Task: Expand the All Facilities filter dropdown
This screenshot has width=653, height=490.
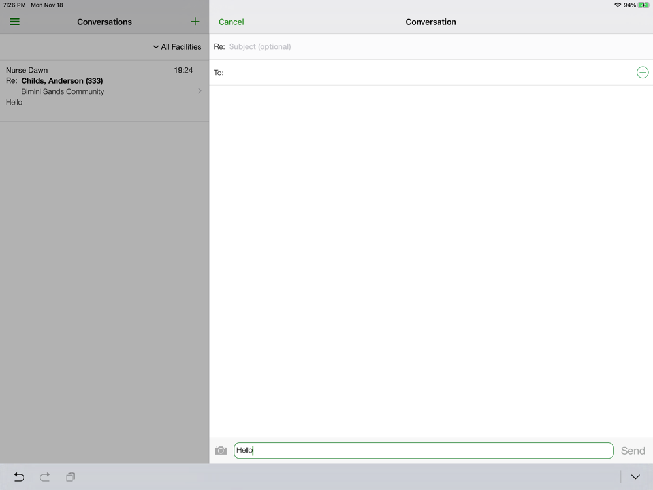Action: coord(177,47)
